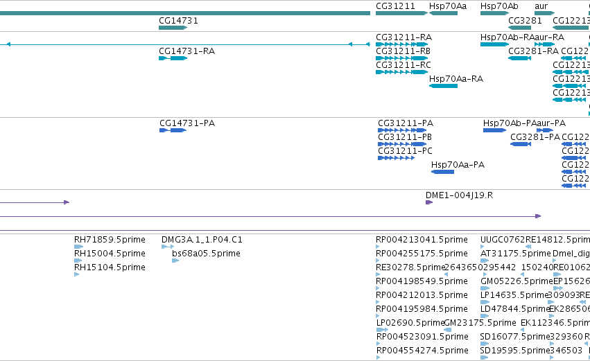
Task: Select the DMG3A.1_1.P04.C1 feature label
Action: pos(202,240)
